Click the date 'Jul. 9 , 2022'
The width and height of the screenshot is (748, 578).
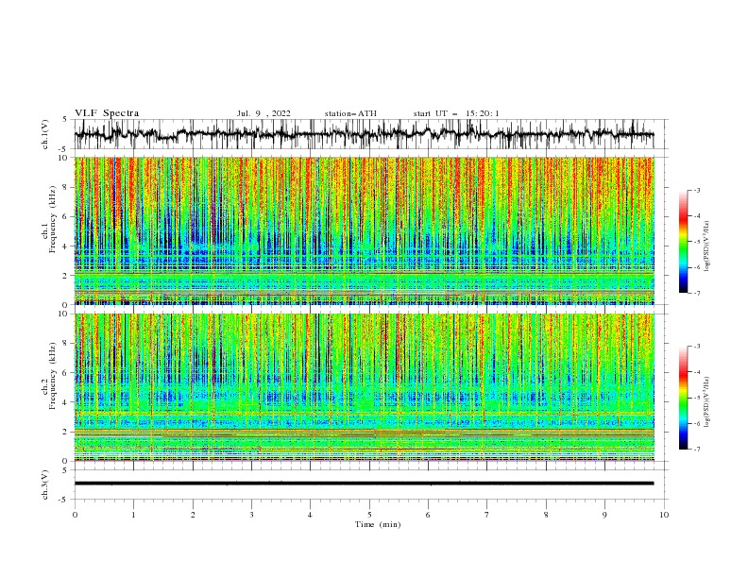pyautogui.click(x=263, y=113)
